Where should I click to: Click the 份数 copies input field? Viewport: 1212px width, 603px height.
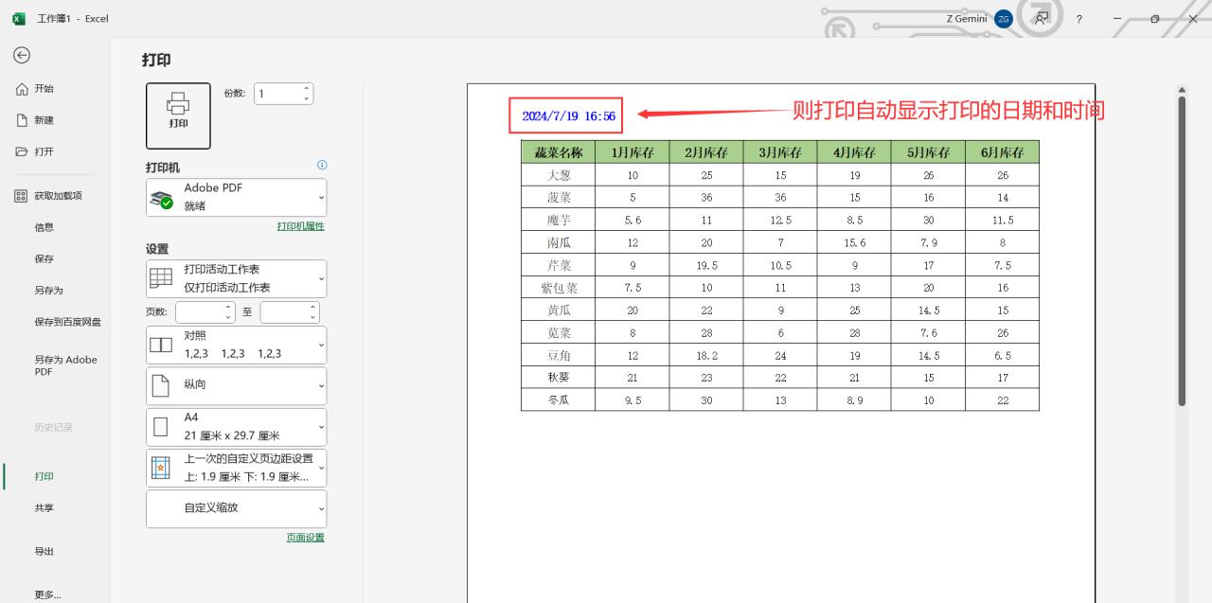(276, 94)
